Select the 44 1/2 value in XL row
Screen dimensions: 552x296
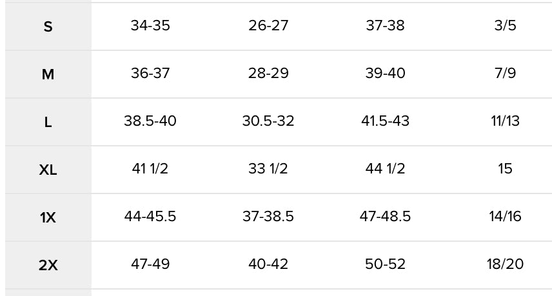coord(385,169)
